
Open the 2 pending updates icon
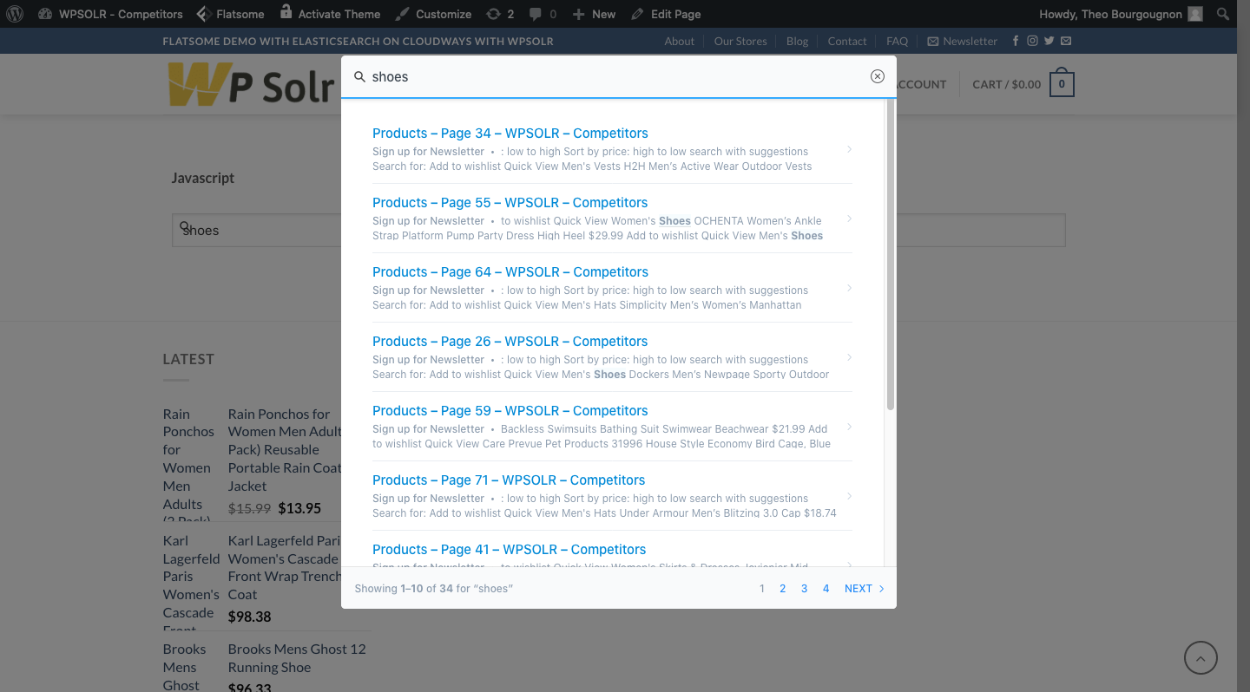(x=500, y=14)
